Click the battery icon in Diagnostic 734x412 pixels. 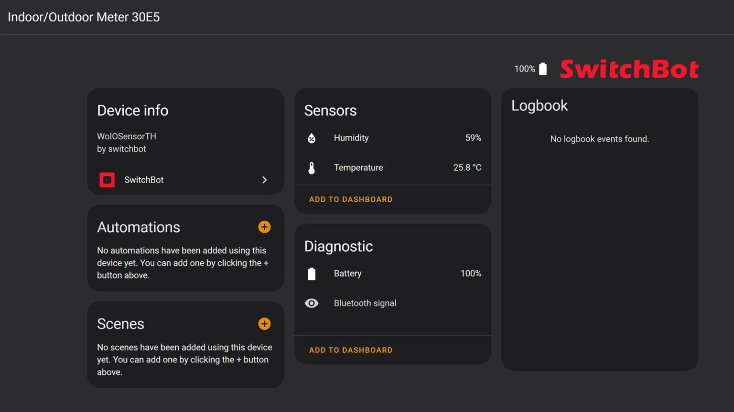click(312, 274)
